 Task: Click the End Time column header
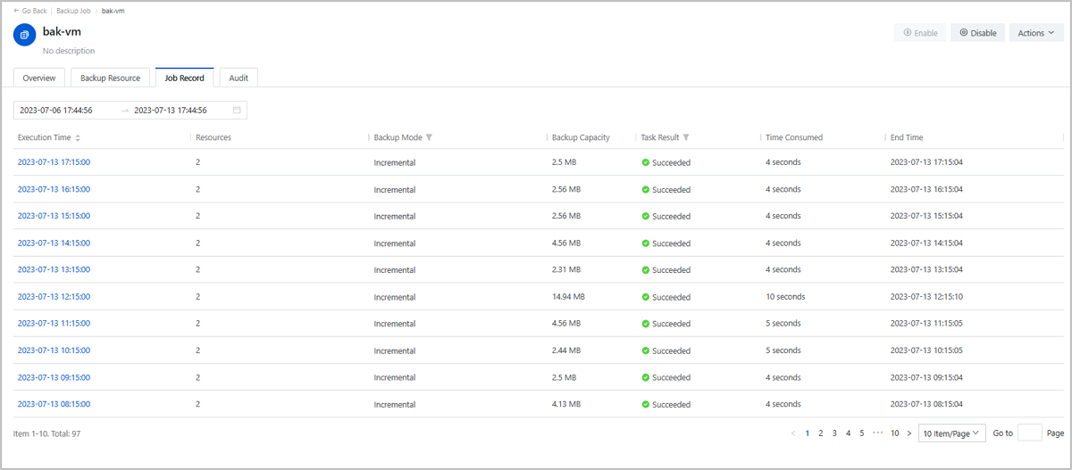(x=907, y=137)
